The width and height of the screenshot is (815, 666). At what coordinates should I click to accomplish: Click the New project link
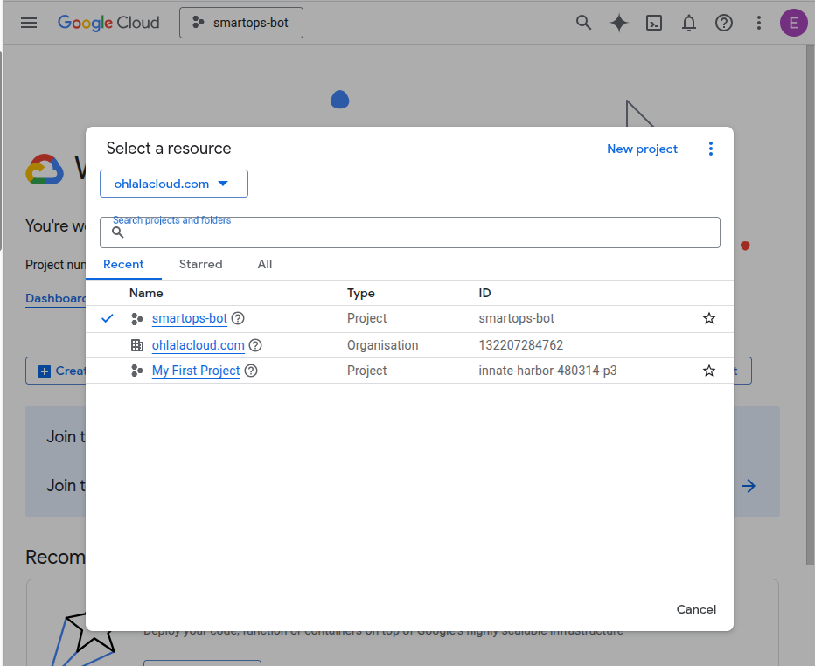642,149
